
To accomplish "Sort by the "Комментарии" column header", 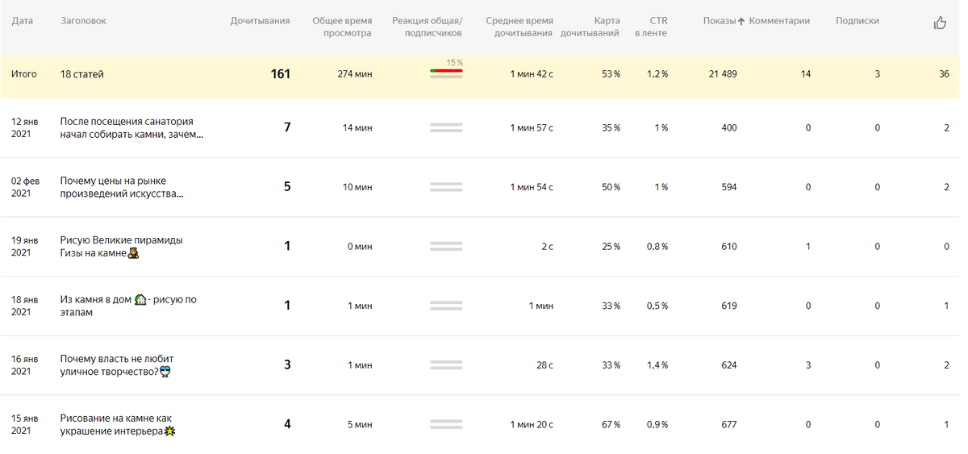I will [779, 21].
